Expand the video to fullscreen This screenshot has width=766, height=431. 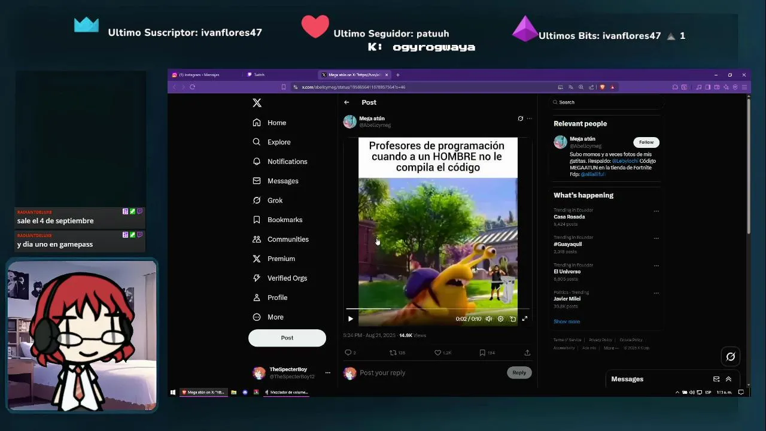coord(525,319)
